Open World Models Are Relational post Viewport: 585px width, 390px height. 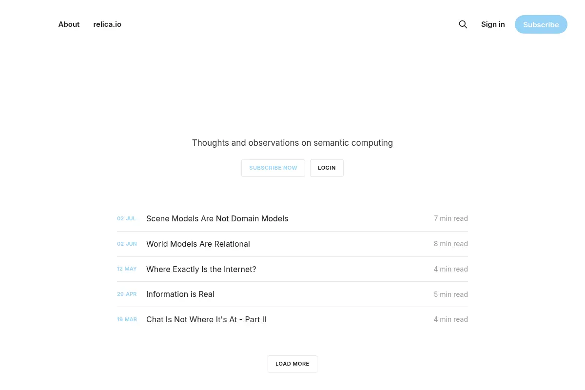(198, 244)
